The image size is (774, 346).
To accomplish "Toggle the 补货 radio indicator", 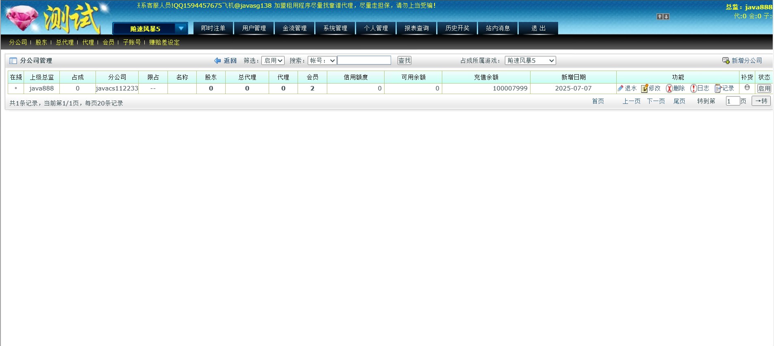I will (747, 88).
